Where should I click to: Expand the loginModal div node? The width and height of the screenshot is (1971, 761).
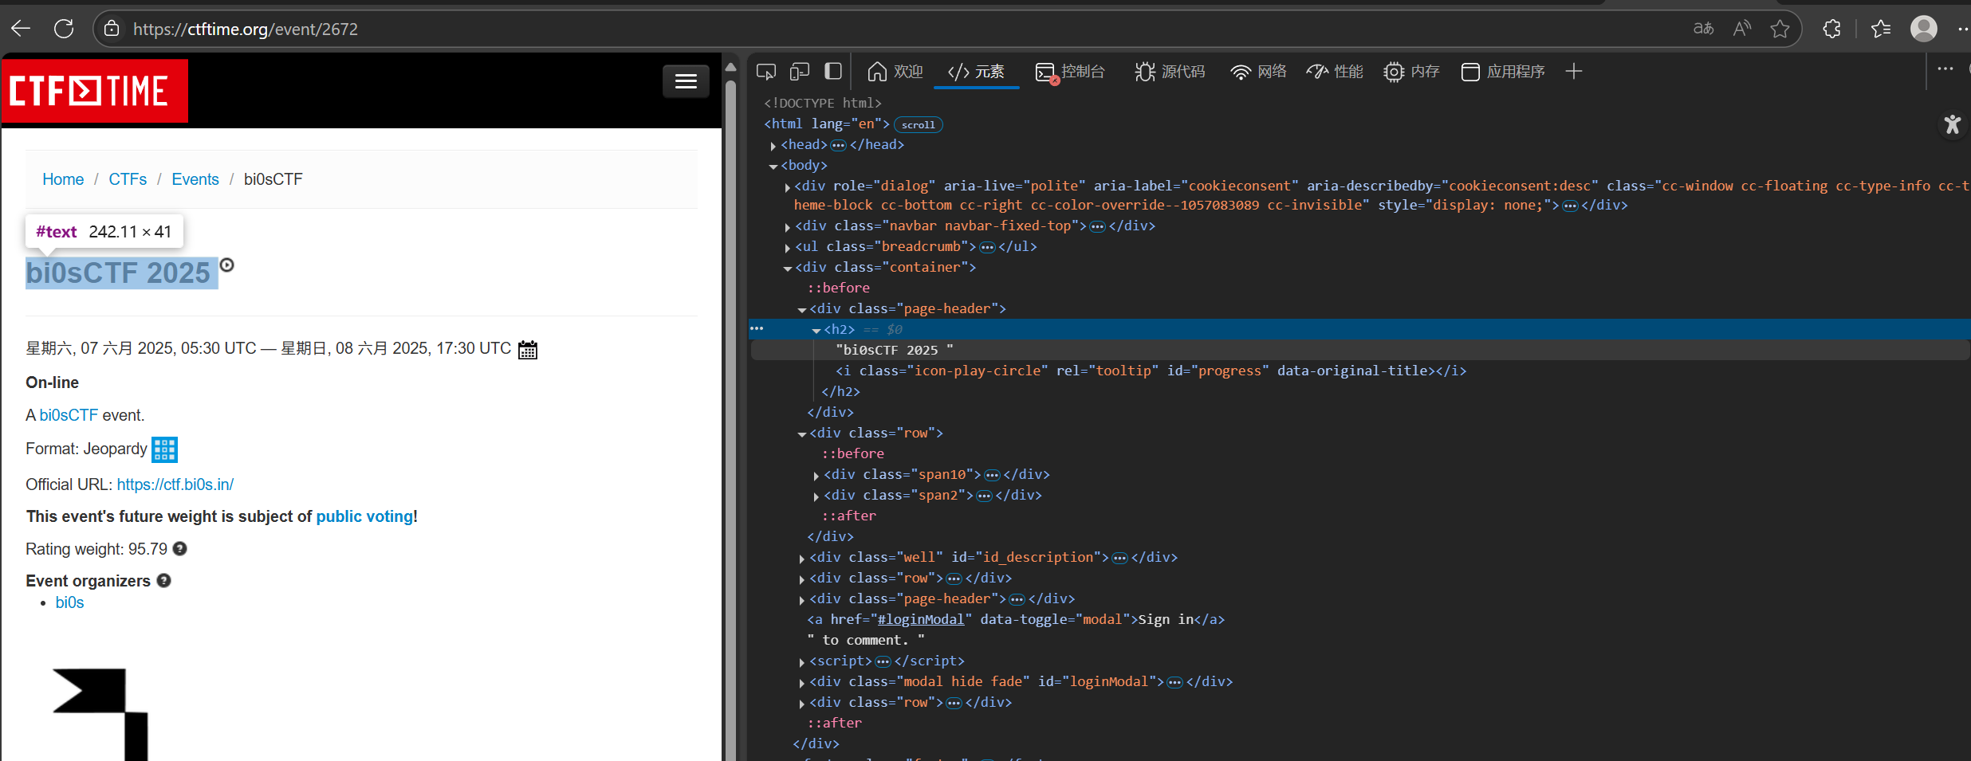click(x=802, y=682)
